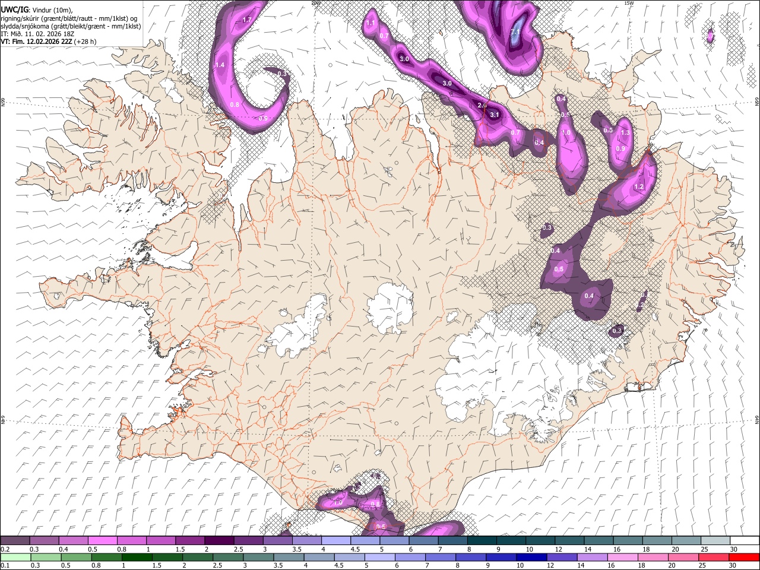Click the 15W longitude label

(628, 3)
